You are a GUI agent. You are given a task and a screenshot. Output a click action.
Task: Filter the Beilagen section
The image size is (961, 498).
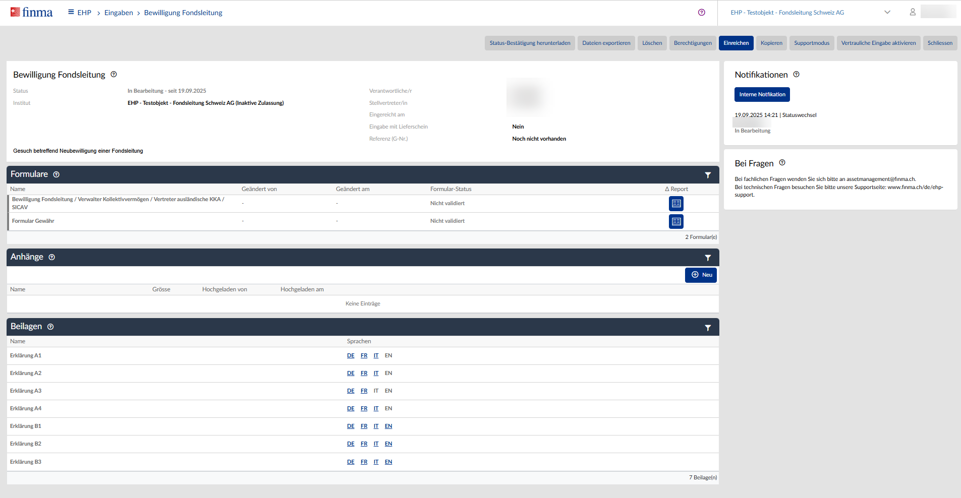tap(708, 328)
